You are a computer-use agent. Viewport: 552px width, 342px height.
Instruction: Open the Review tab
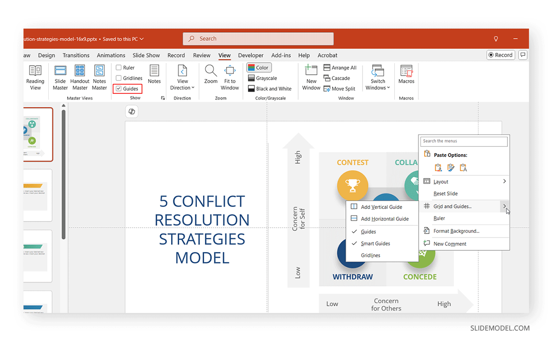(201, 55)
